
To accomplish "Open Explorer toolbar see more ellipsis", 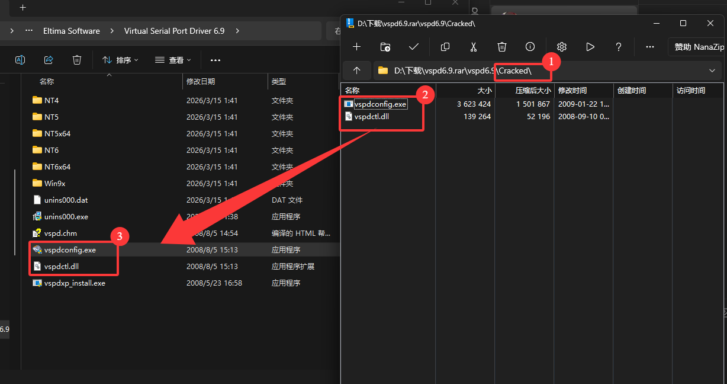I will coord(215,60).
